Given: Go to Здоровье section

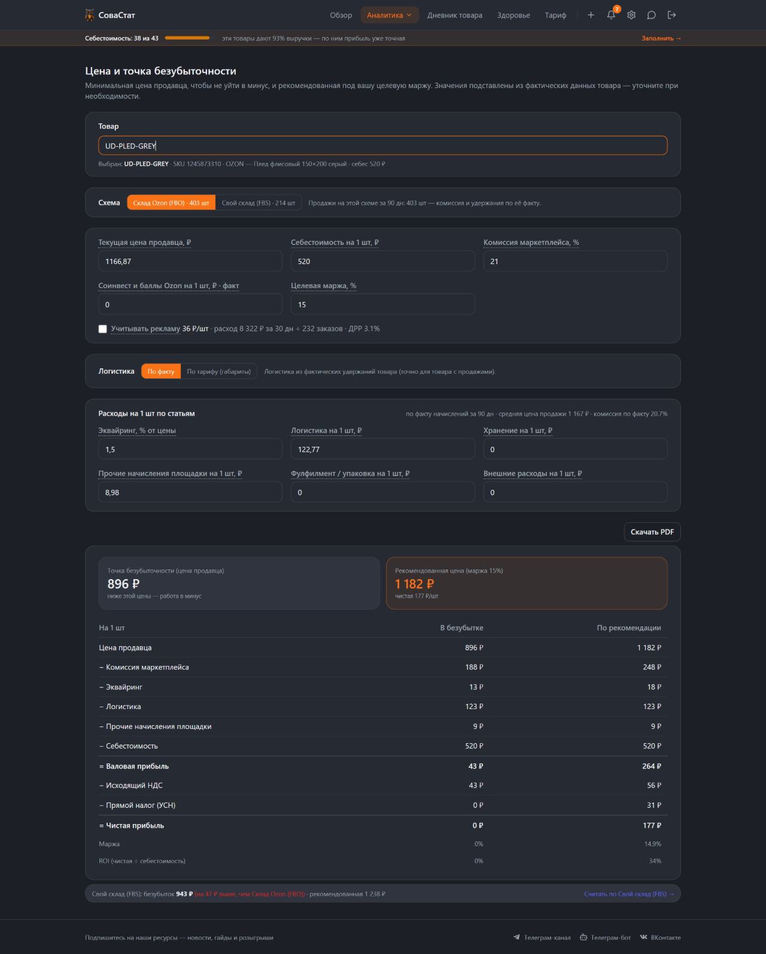Looking at the screenshot, I should (x=513, y=15).
